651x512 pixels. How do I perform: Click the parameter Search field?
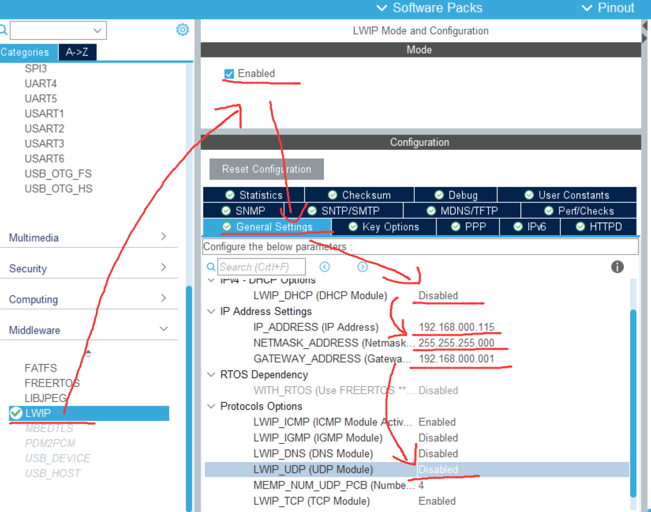(261, 267)
